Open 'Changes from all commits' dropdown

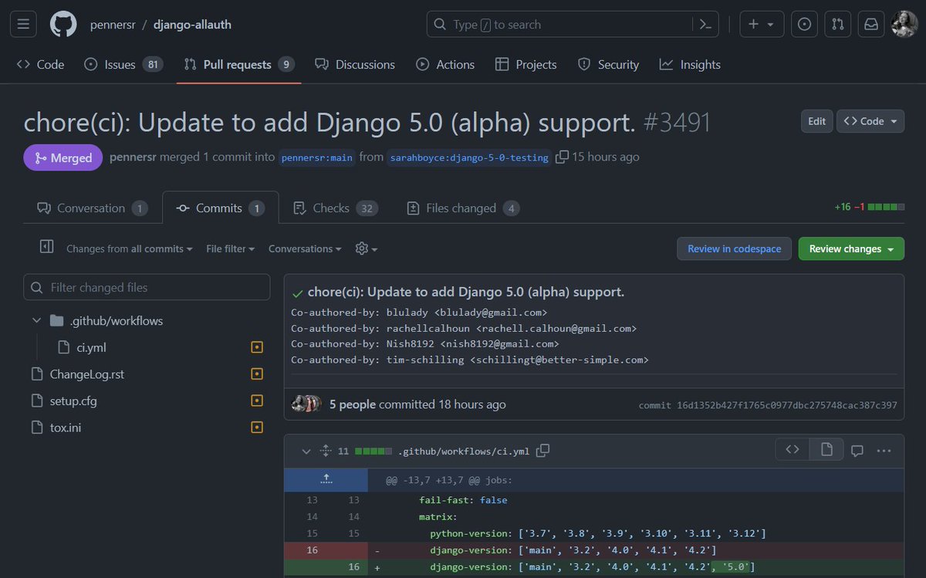(x=130, y=248)
